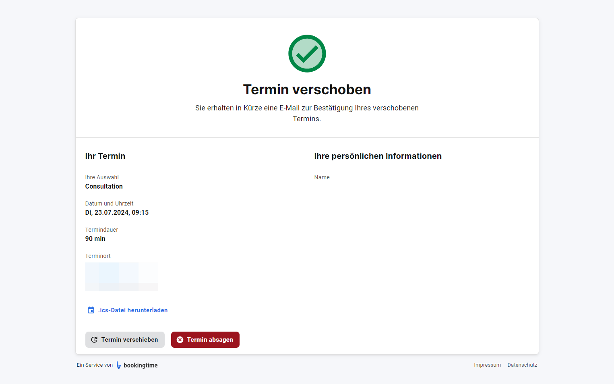Click the 'Termindauer' label

click(x=101, y=230)
